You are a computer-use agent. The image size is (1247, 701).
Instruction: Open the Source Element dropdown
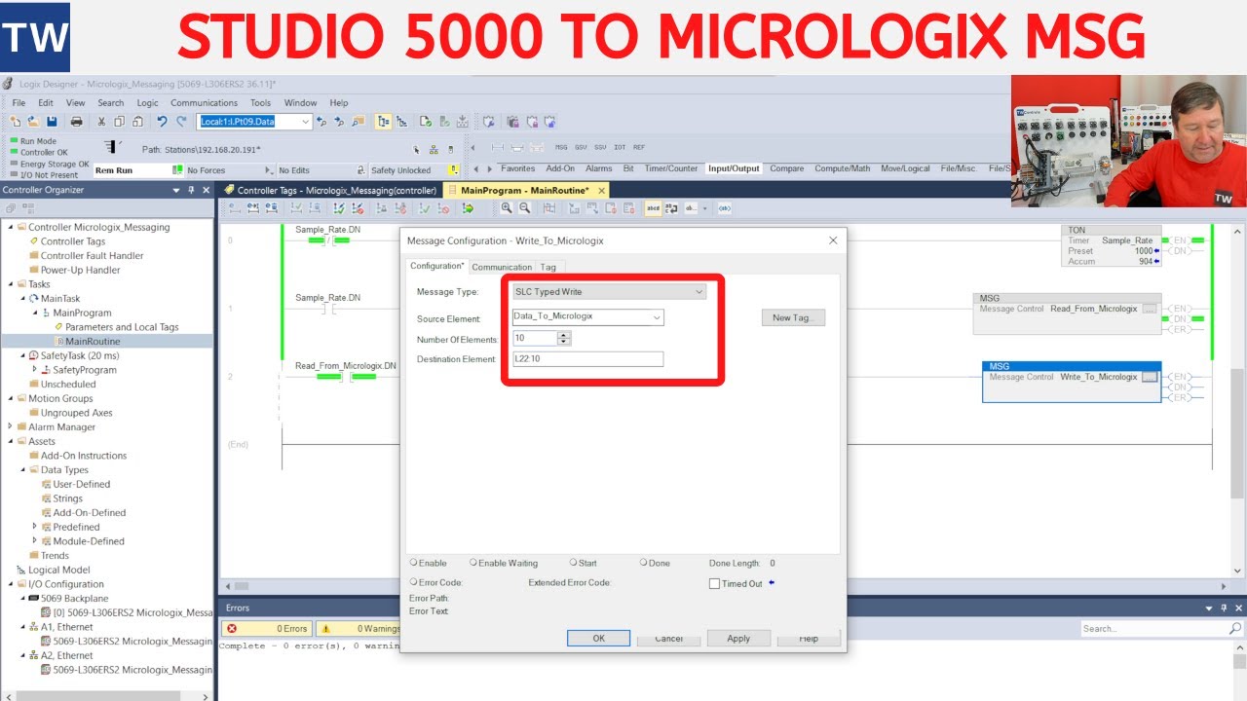coord(657,316)
